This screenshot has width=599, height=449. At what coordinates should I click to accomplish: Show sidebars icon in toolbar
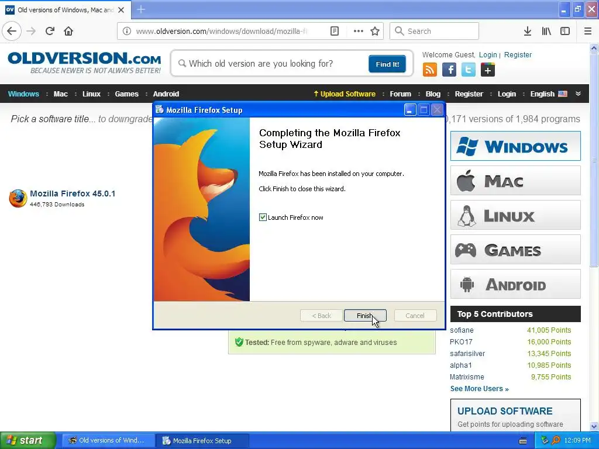[565, 31]
